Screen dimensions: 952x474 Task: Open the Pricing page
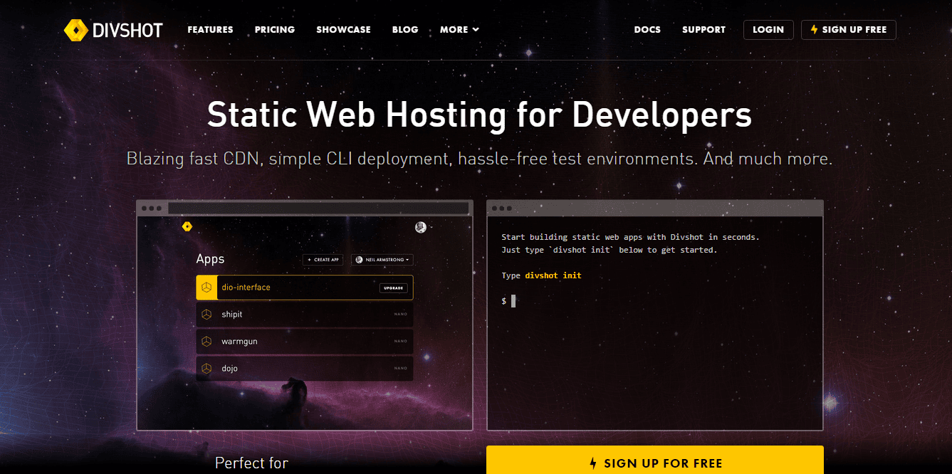coord(275,30)
